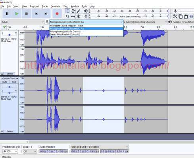This screenshot has height=158, width=194.
Task: Click the Audio Track gain slider
Action: pyautogui.click(x=10, y=87)
